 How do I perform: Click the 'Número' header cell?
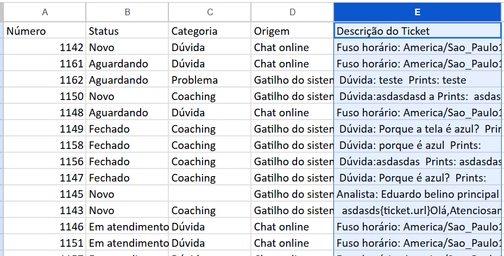(45, 31)
